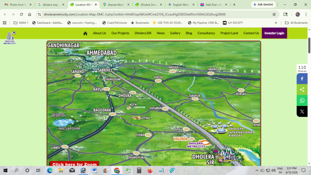Viewport: 311px width, 175px height.
Task: Click the red Click here for Zoom button
Action: click(74, 164)
